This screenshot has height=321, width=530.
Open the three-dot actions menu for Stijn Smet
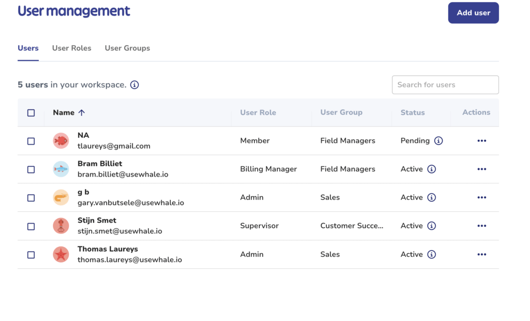point(482,226)
